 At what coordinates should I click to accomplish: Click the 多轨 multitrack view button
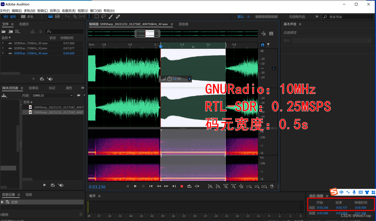(27, 17)
